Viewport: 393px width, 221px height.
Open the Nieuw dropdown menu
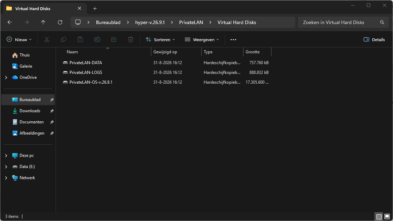19,39
